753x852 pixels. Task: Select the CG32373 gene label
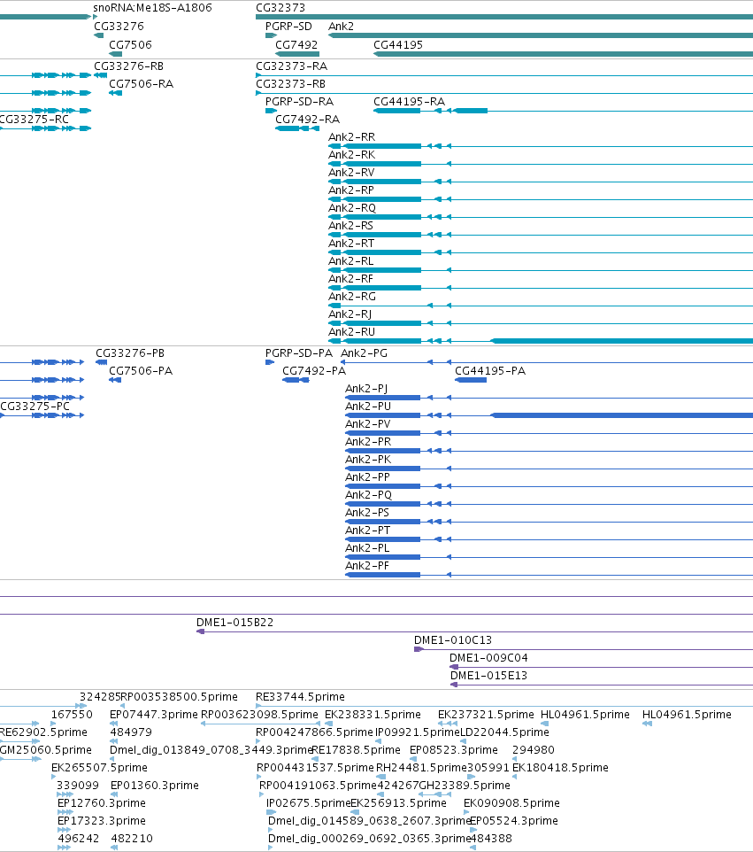point(280,8)
